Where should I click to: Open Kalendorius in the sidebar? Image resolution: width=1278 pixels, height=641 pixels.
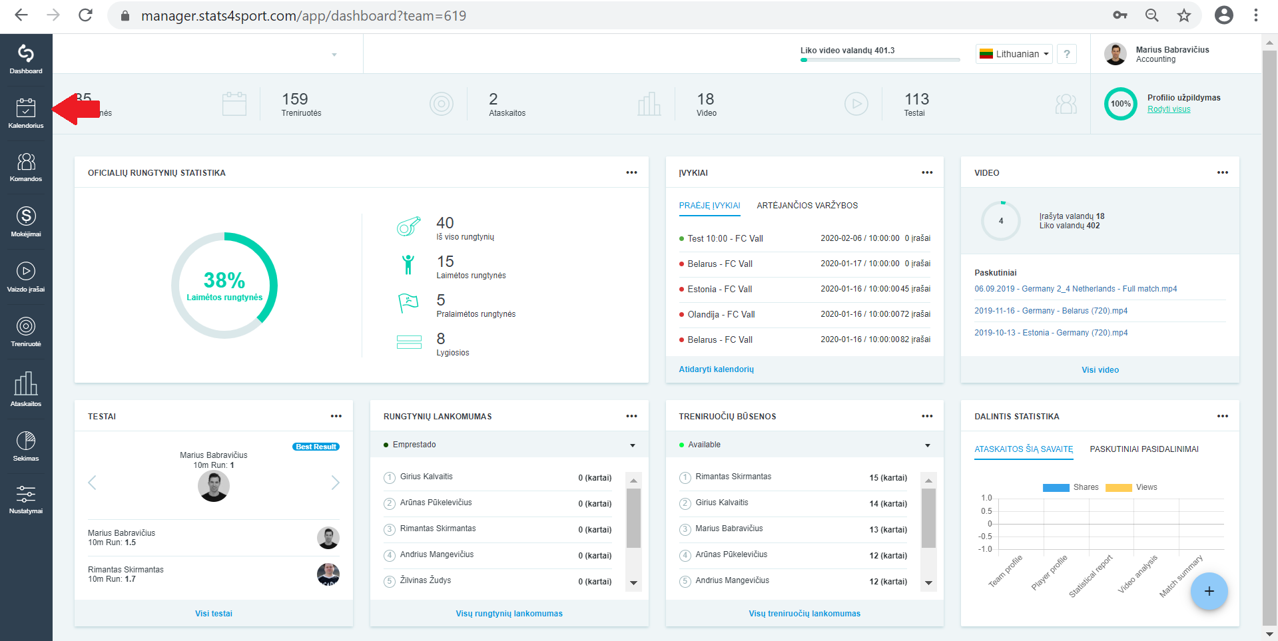click(26, 113)
